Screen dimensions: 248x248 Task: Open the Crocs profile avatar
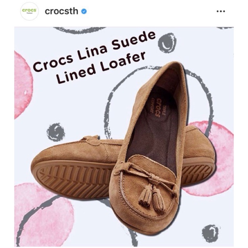point(29,11)
